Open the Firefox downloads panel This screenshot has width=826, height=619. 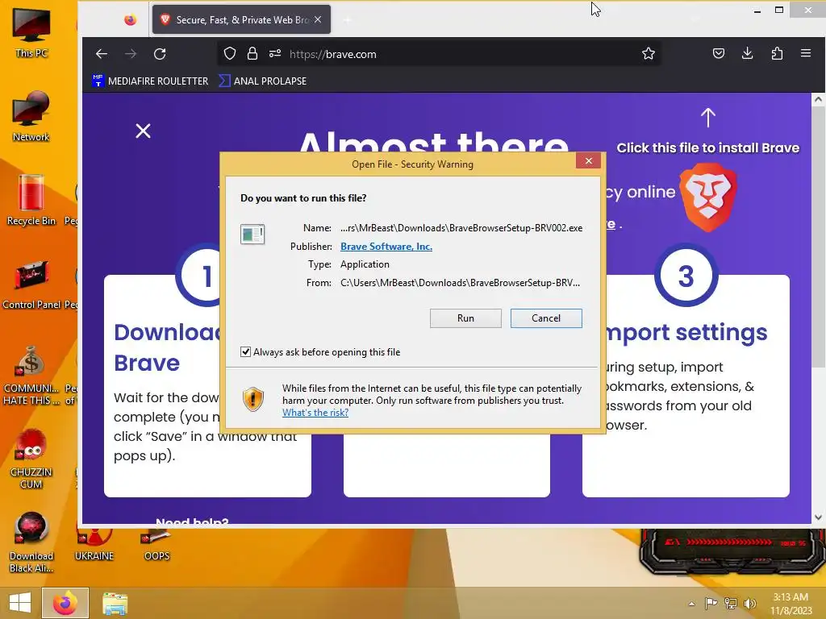(x=748, y=53)
